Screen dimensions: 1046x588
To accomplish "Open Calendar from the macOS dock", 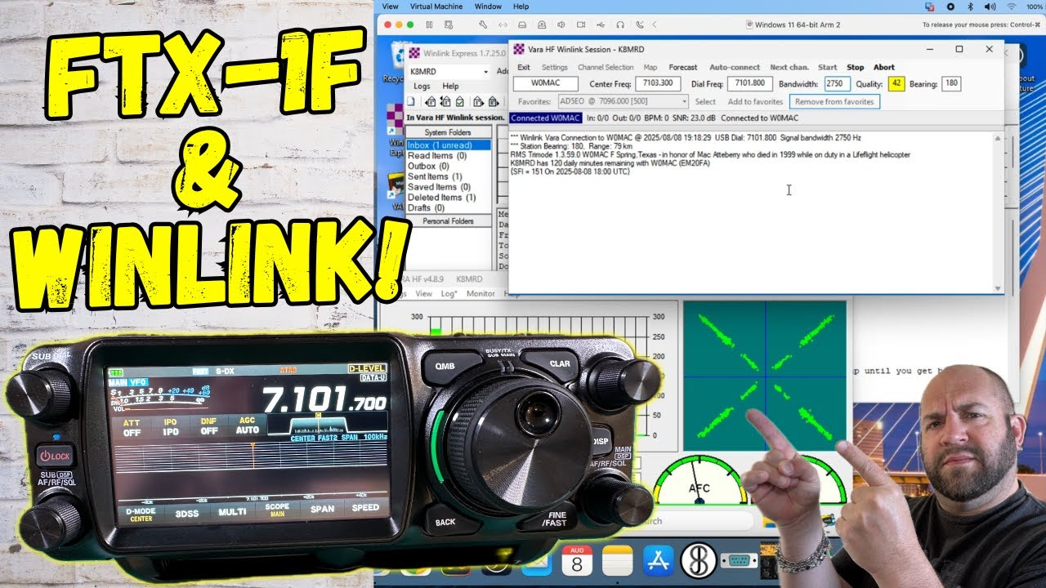I will point(578,561).
